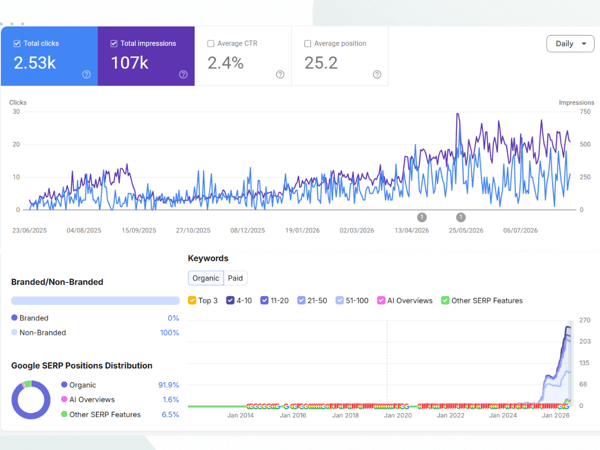Click the SERP positions donut chart
The image size is (600, 450).
[x=31, y=399]
